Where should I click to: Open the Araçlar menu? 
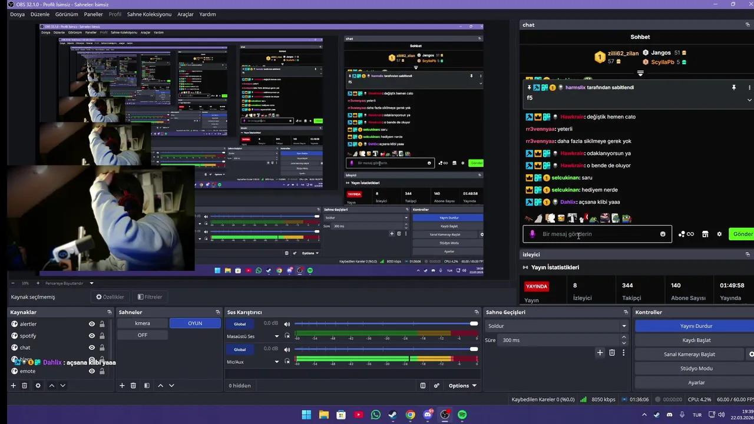click(x=186, y=14)
